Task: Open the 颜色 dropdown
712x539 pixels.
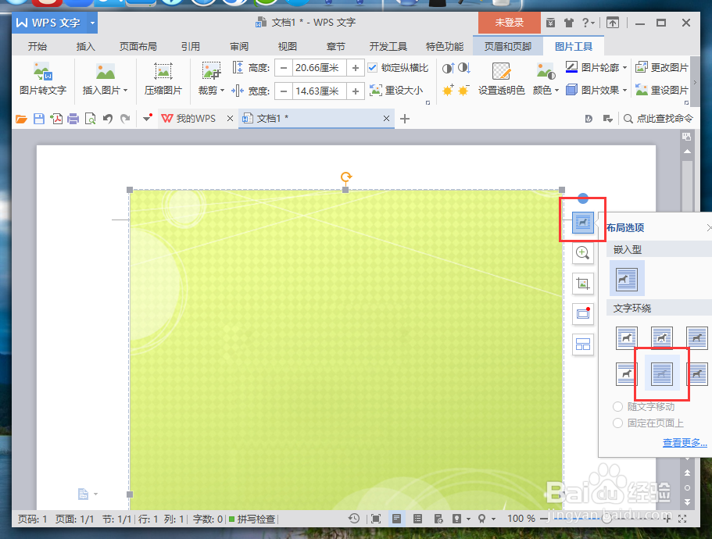Action: (x=543, y=89)
